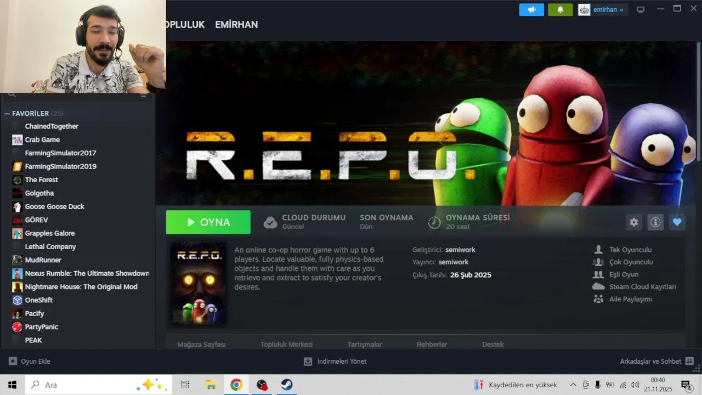Show hidden system tray icons chevron
The width and height of the screenshot is (702, 395).
pos(573,385)
